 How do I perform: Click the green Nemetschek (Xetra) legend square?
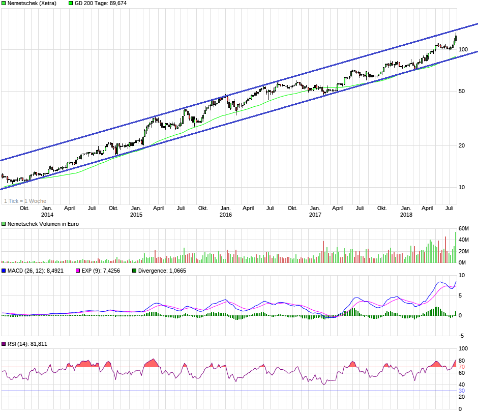tap(4, 3)
